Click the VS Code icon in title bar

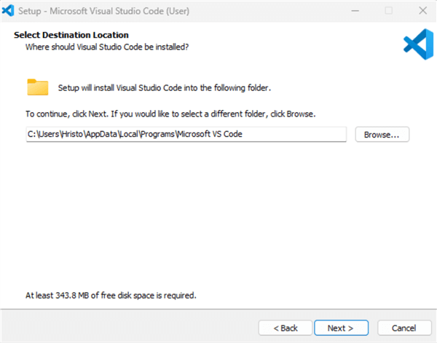[x=8, y=11]
